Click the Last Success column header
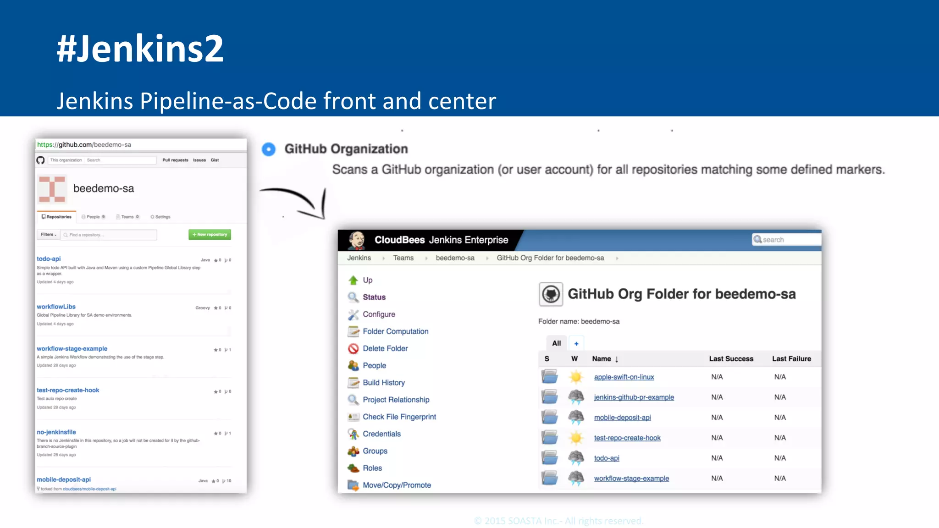The width and height of the screenshot is (939, 528). point(731,359)
